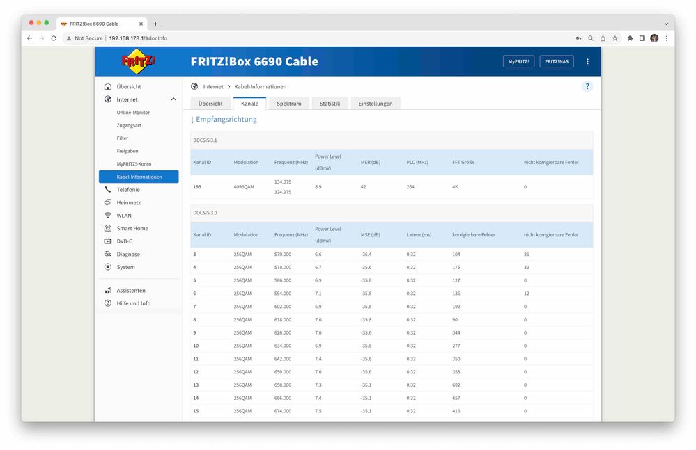Open the Übersicht home icon in the sidebar
Image resolution: width=696 pixels, height=450 pixels.
(107, 86)
